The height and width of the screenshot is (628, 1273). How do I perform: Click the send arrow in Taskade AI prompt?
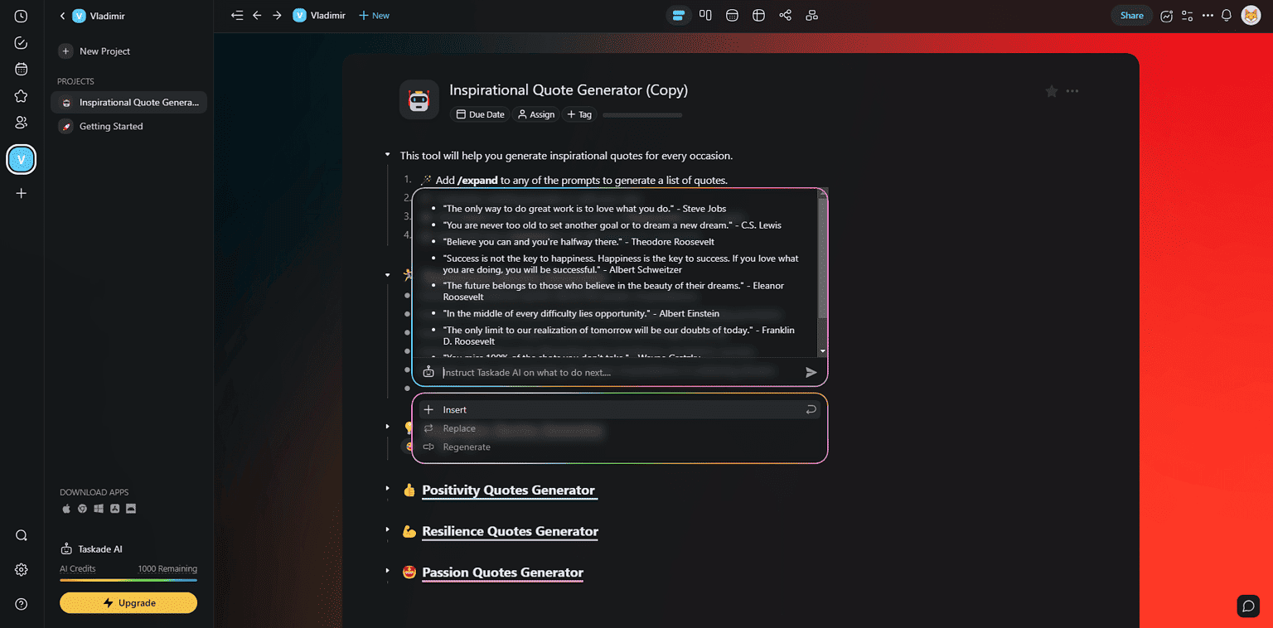pyautogui.click(x=811, y=373)
